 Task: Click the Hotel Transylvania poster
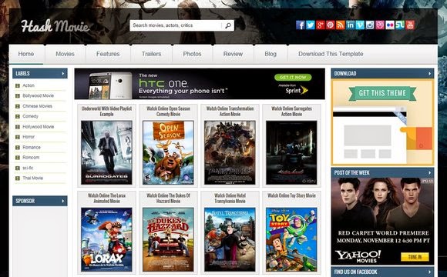tap(230, 240)
